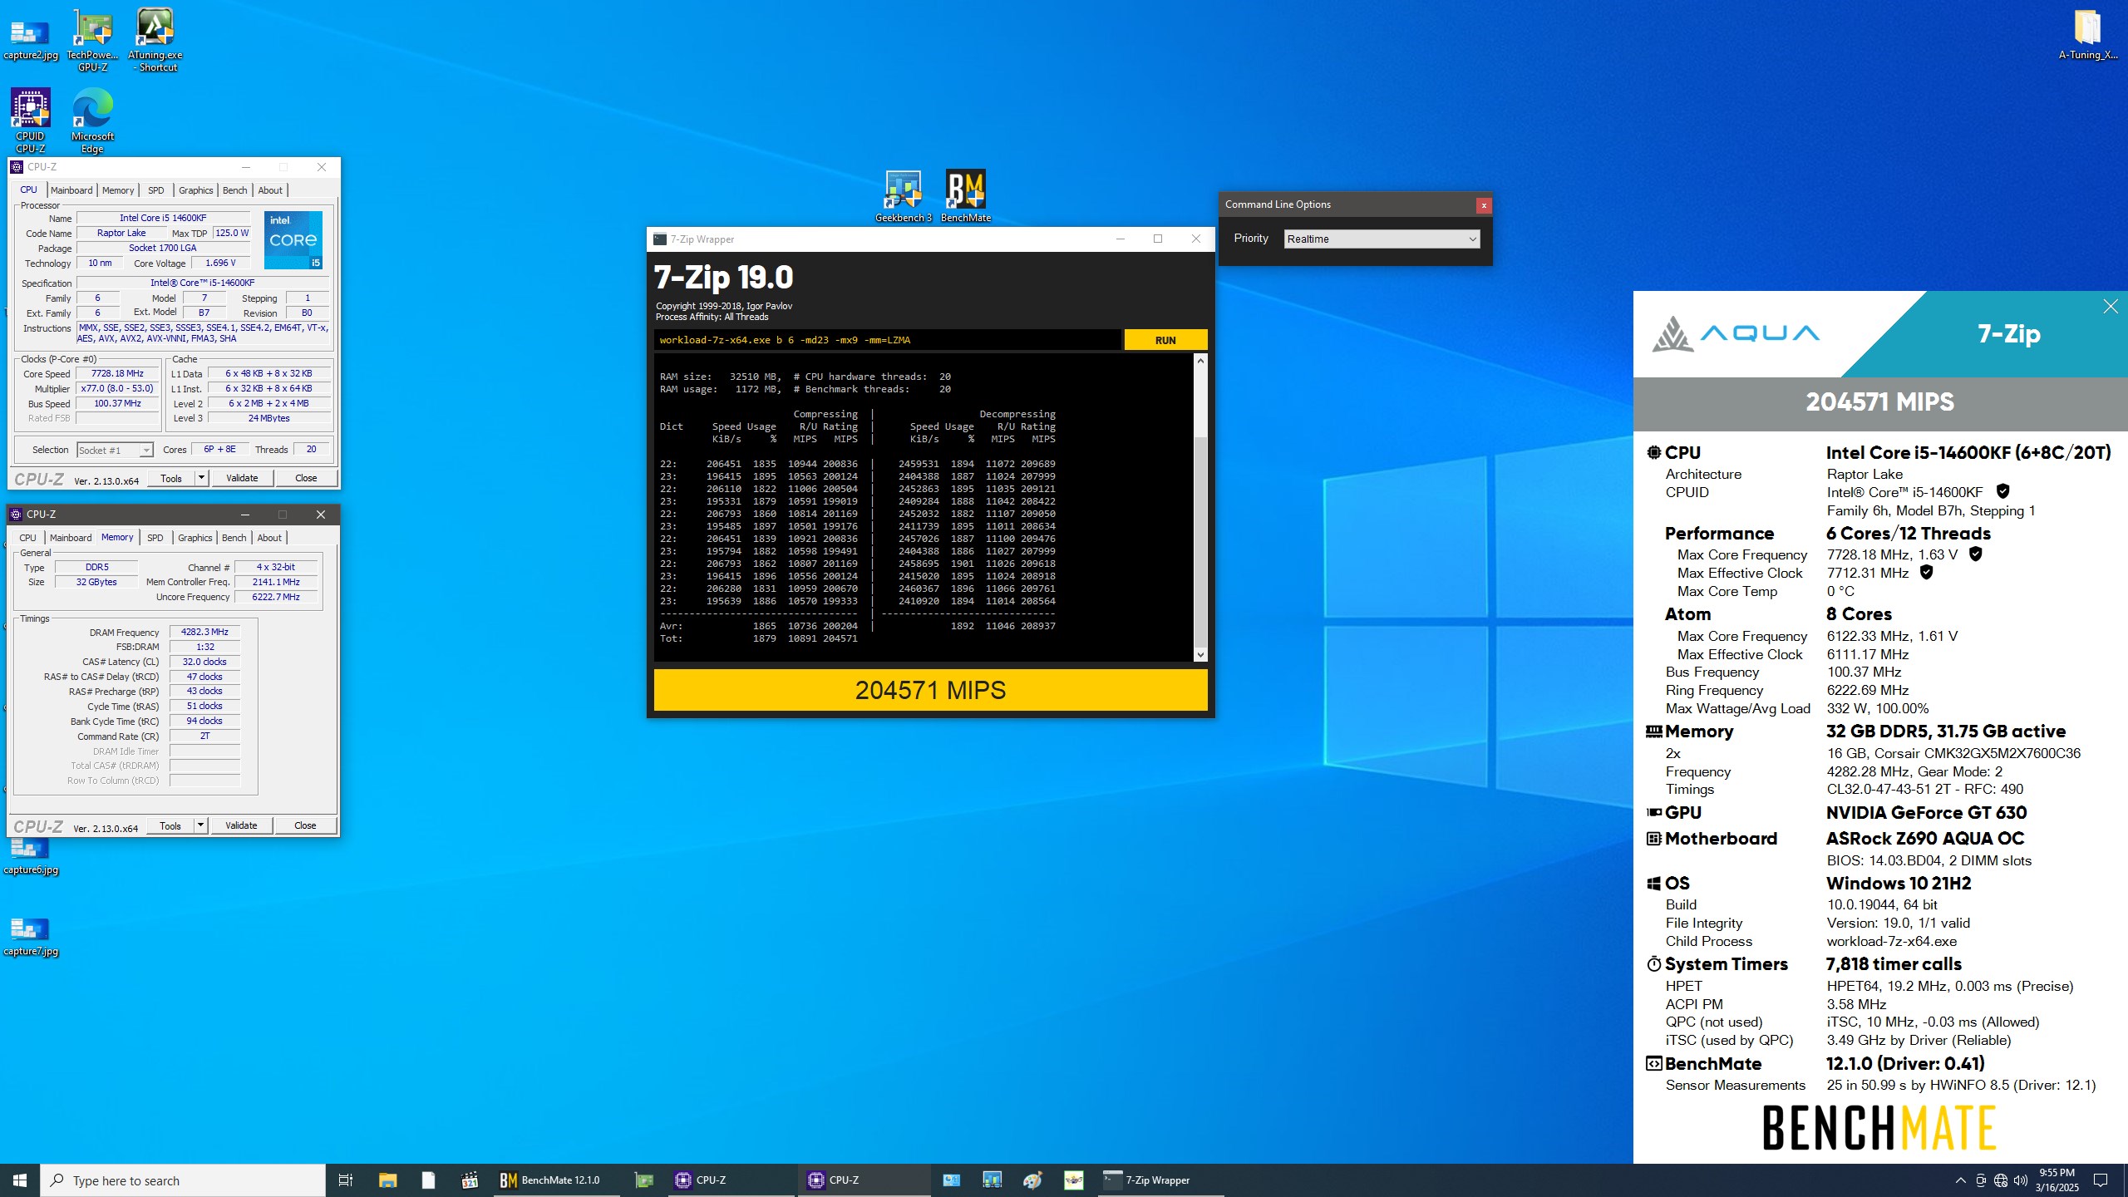Open the CPUID CPU-Z desktop icon
Viewport: 2128px width, 1197px height.
[31, 121]
